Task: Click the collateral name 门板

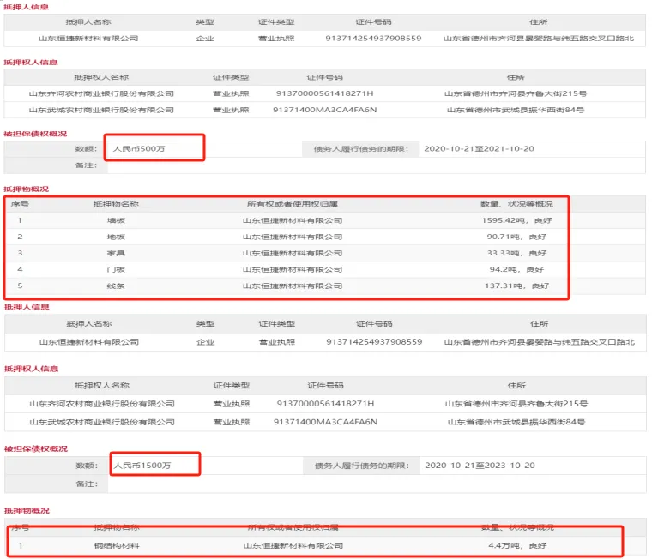Action: pos(116,269)
